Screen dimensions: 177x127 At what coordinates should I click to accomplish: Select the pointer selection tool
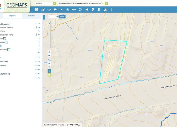click(x=61, y=10)
